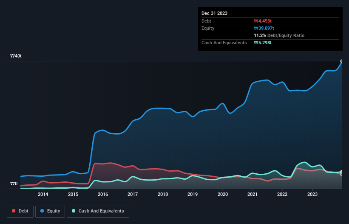
Task: Click the 2018 x-axis label
Action: click(x=163, y=194)
